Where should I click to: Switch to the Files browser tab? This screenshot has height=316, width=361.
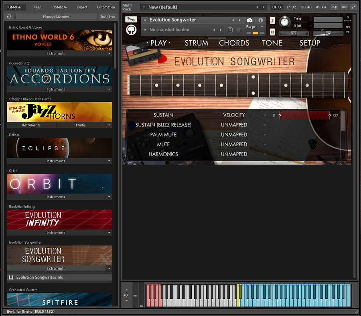(x=37, y=7)
